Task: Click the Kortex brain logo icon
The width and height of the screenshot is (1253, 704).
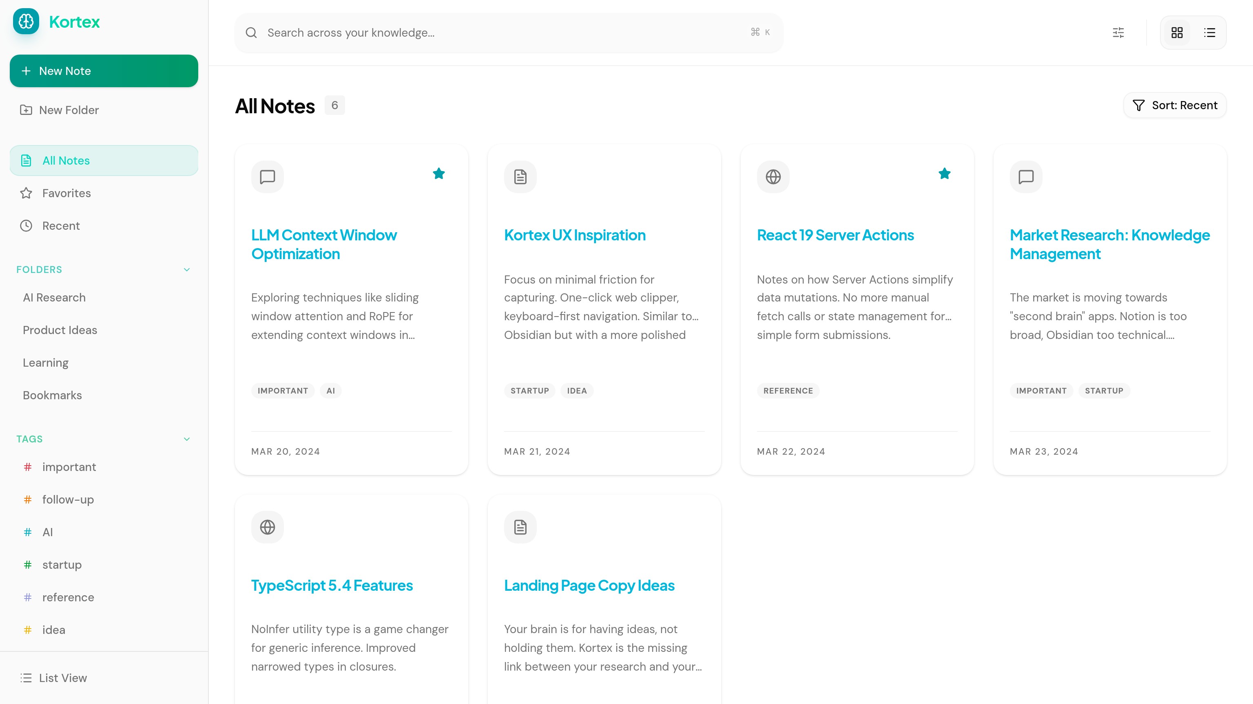Action: point(26,21)
